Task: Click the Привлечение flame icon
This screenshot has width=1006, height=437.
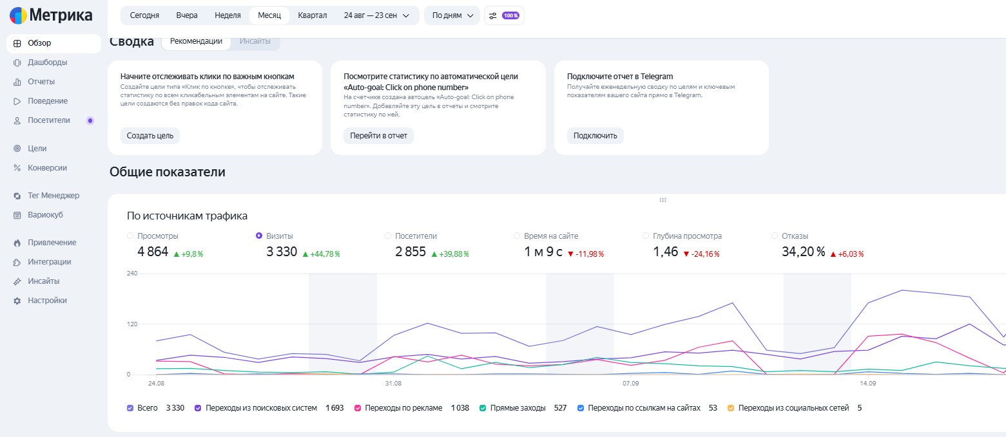Action: [x=17, y=243]
